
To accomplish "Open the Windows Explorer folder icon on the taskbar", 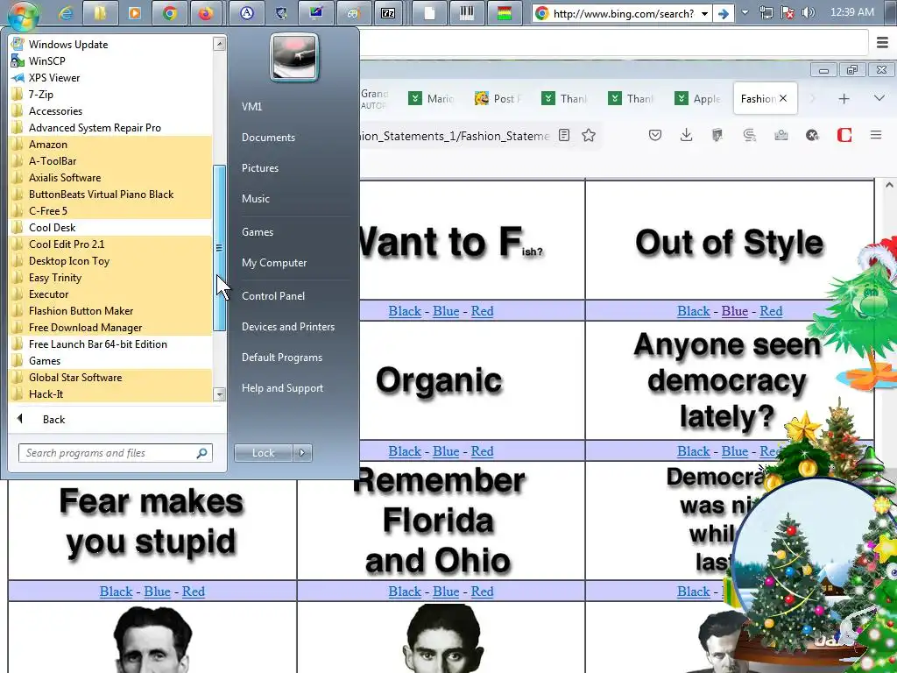I will pos(100,13).
